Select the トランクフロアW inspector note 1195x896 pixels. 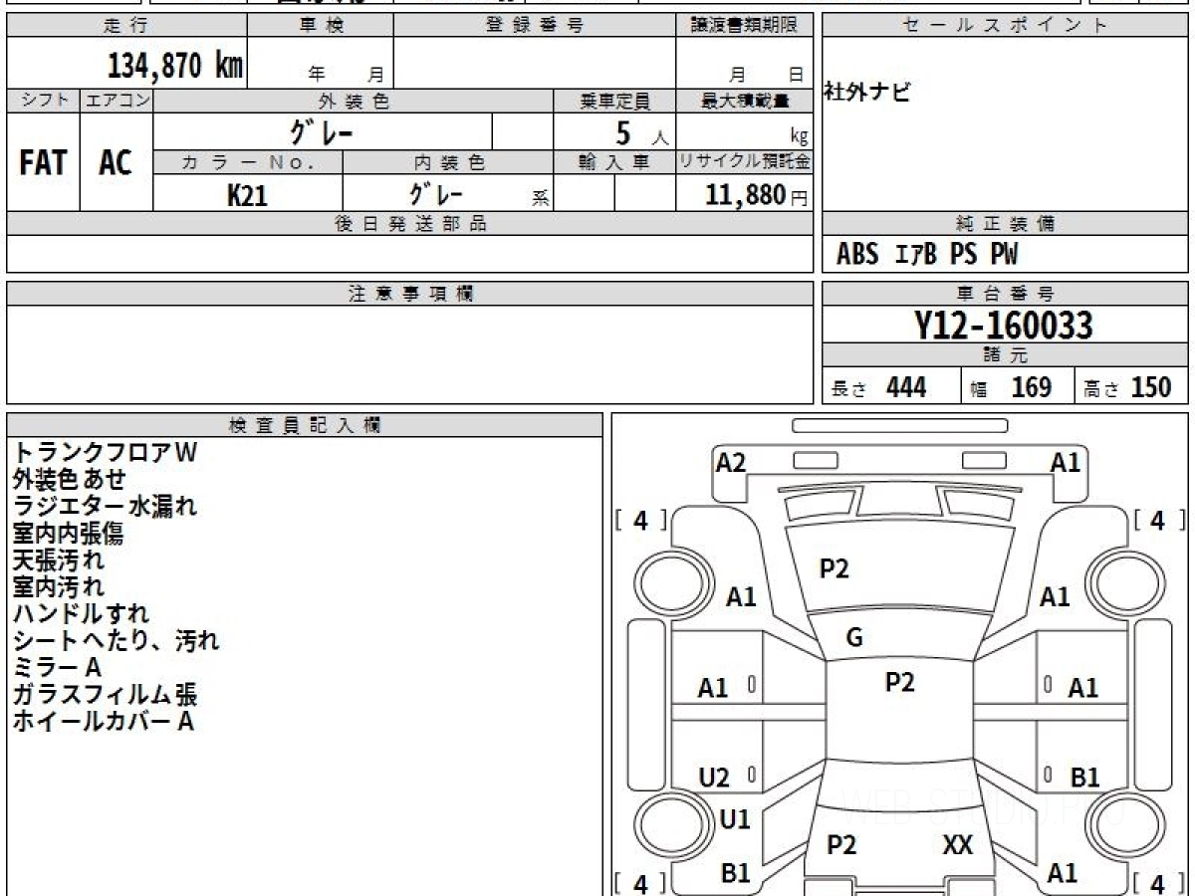pos(106,452)
